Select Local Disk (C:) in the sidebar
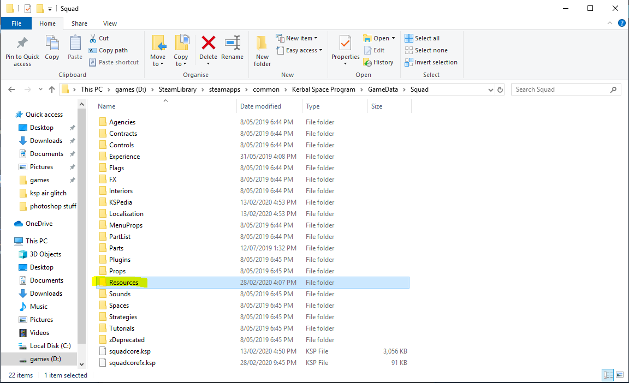The width and height of the screenshot is (629, 383). (45, 346)
